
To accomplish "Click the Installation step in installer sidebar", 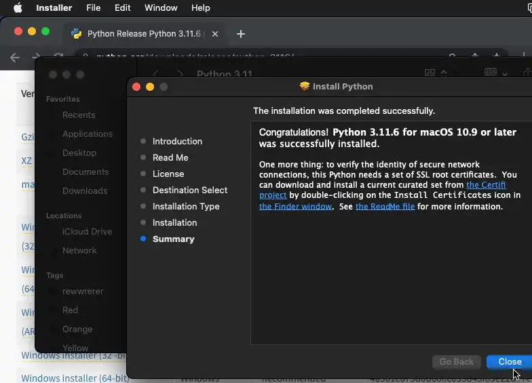I will point(175,222).
